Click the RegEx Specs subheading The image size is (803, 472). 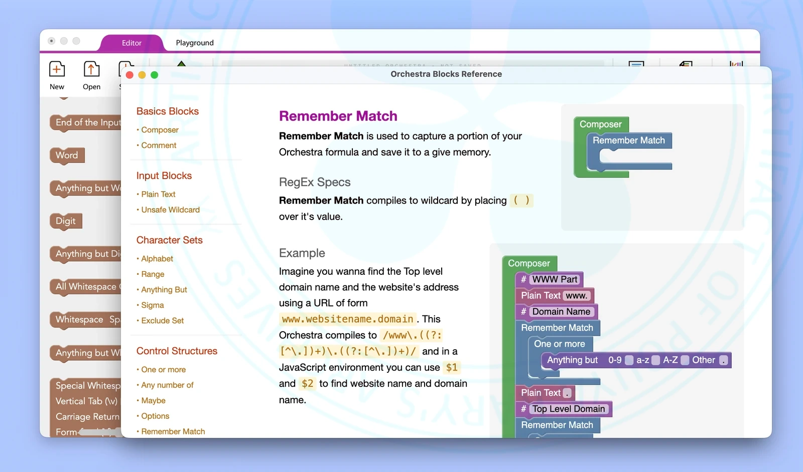(315, 182)
